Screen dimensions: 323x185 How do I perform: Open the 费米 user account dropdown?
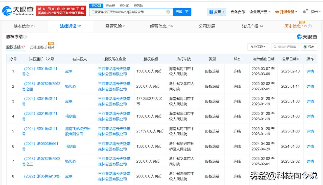coord(316,12)
